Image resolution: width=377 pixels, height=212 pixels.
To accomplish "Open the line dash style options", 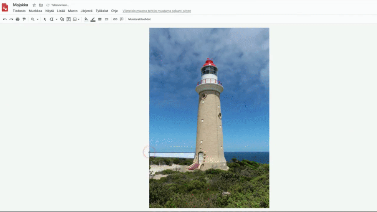I will tap(106, 19).
